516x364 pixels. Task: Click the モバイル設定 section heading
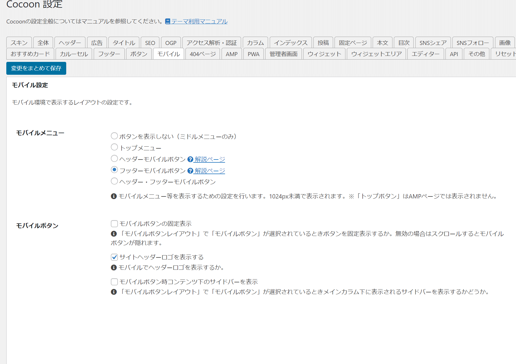(x=30, y=85)
